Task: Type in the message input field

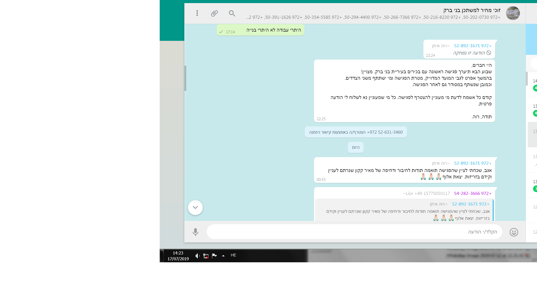Action: [354, 232]
